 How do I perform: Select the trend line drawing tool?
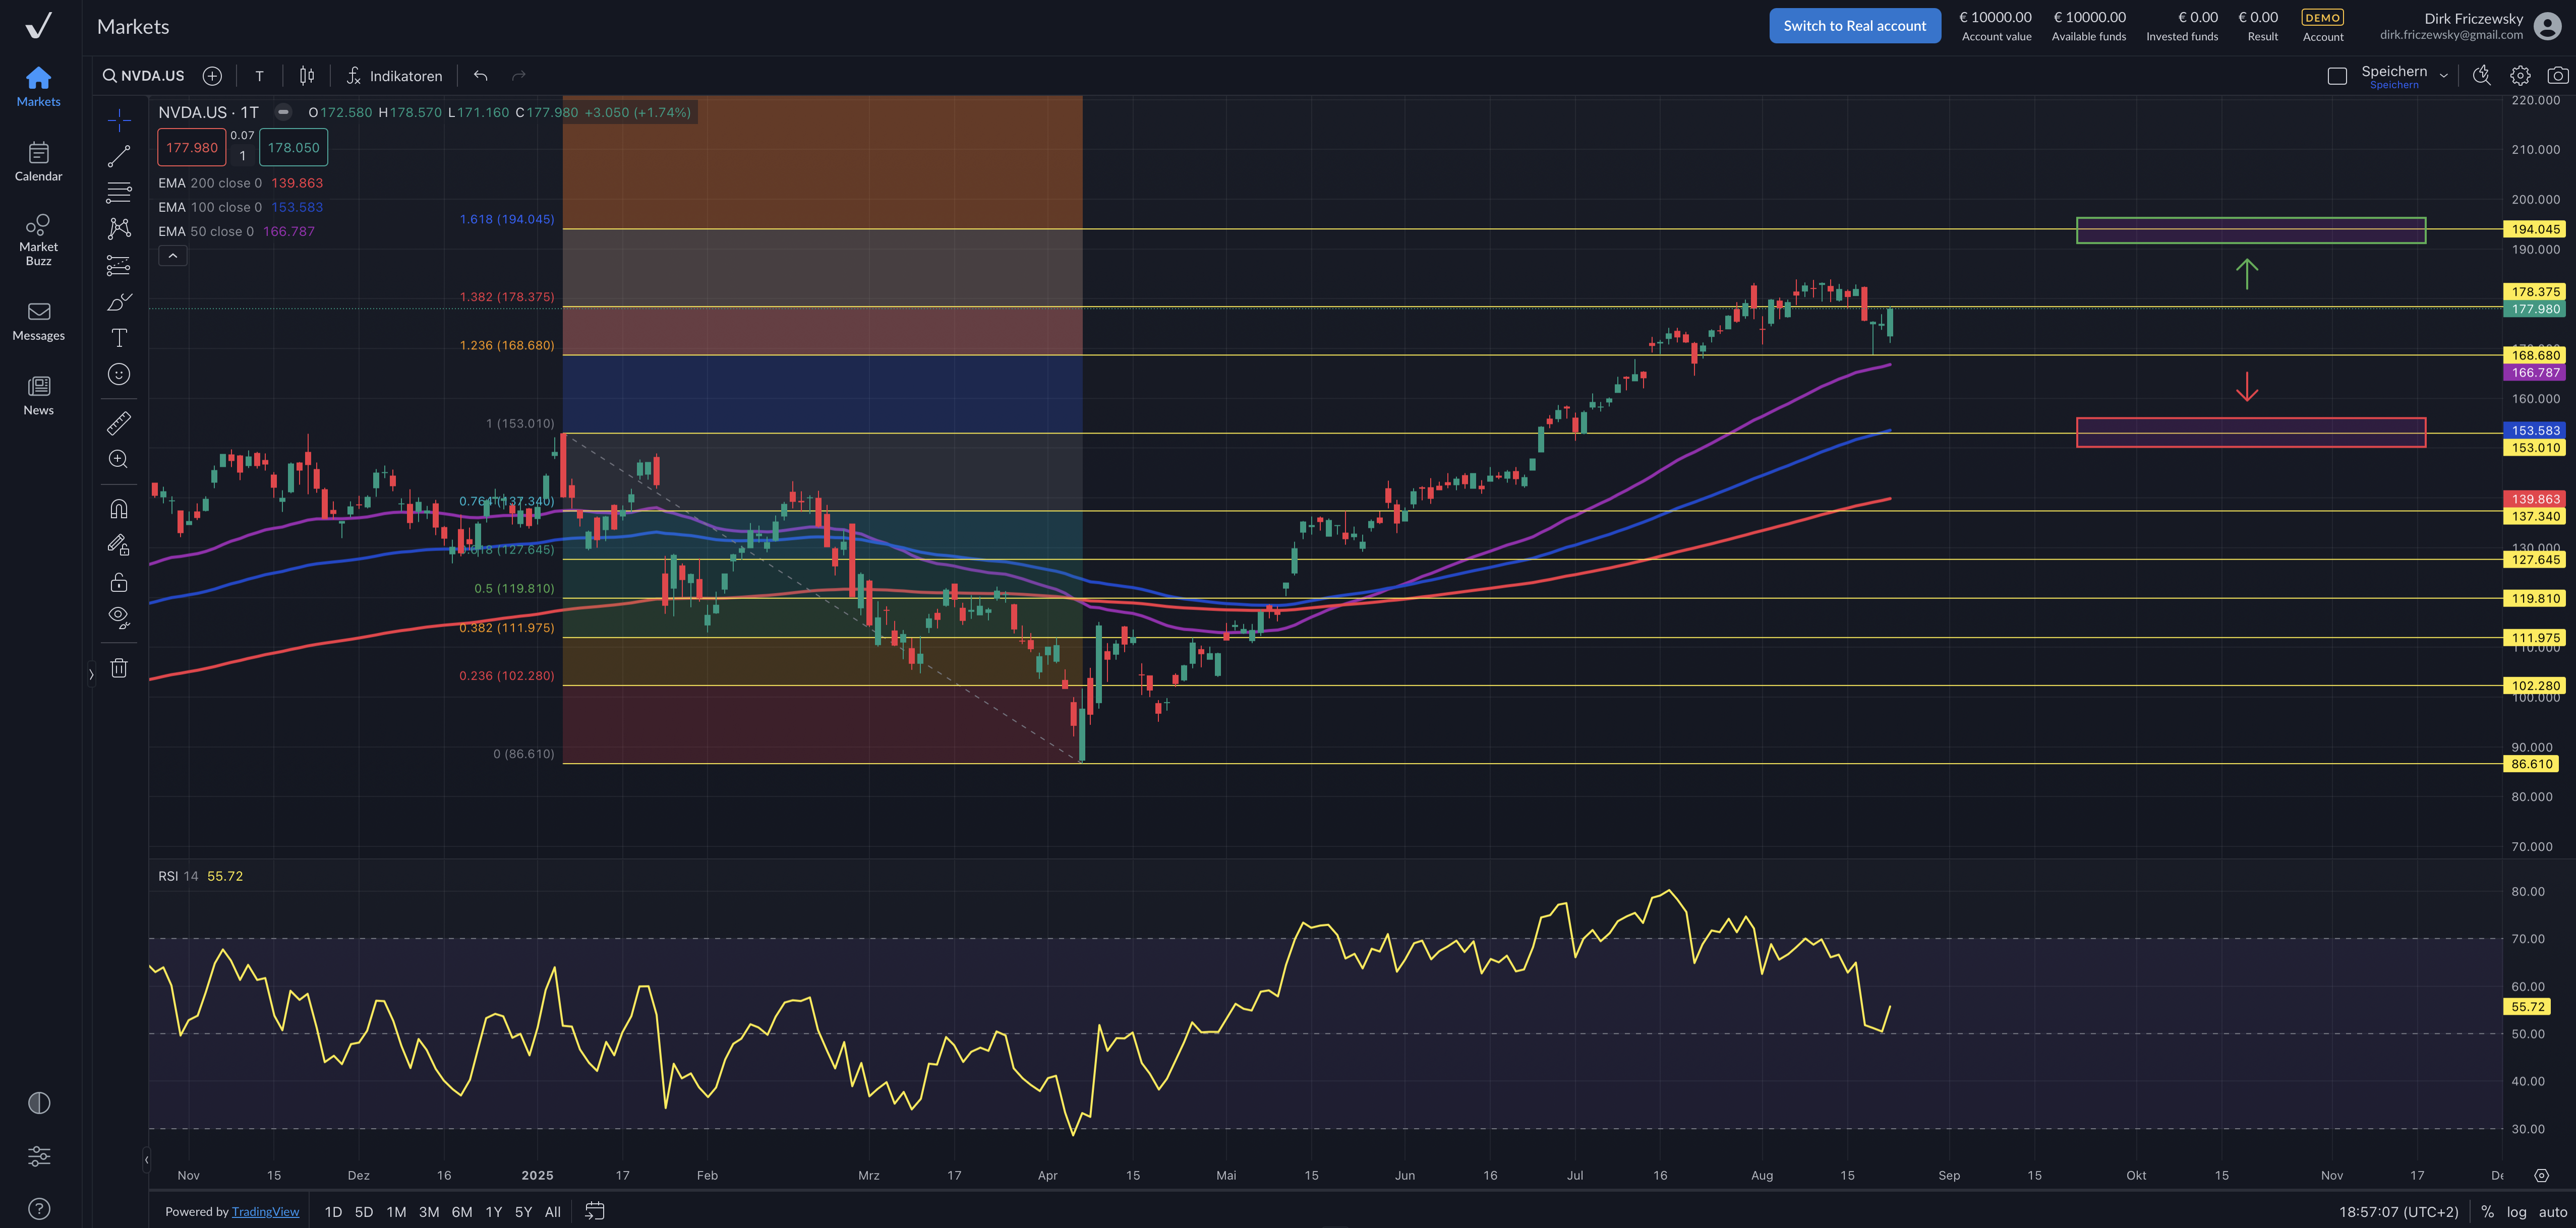click(x=119, y=156)
